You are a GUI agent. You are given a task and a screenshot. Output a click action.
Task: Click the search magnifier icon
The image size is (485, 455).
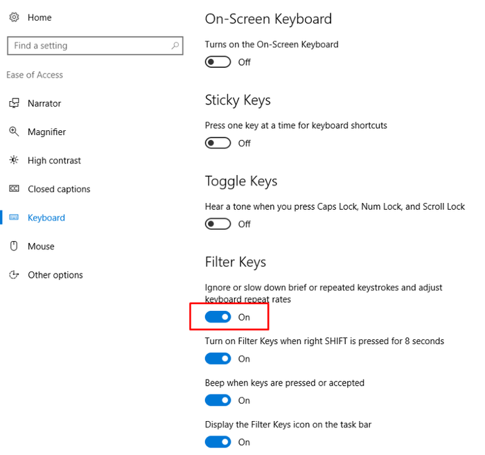pos(175,46)
